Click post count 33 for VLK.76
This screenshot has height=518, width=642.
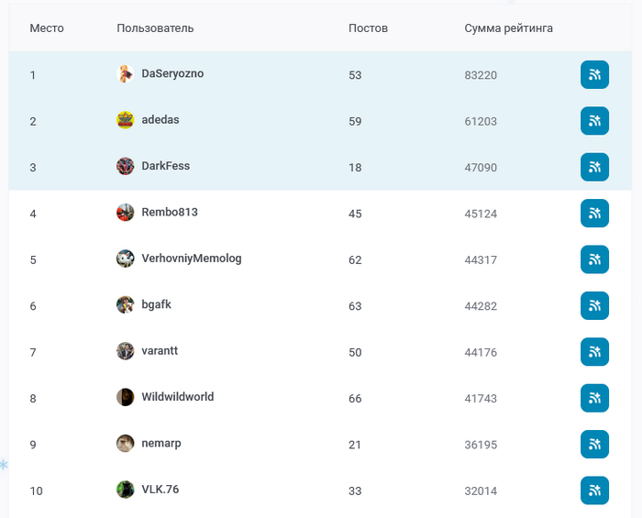click(x=355, y=491)
